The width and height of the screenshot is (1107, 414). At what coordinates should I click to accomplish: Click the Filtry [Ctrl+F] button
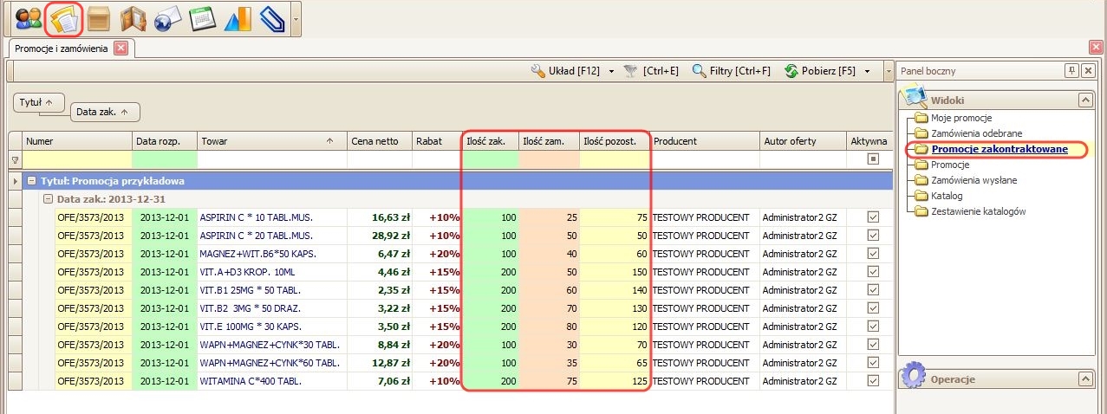click(731, 71)
